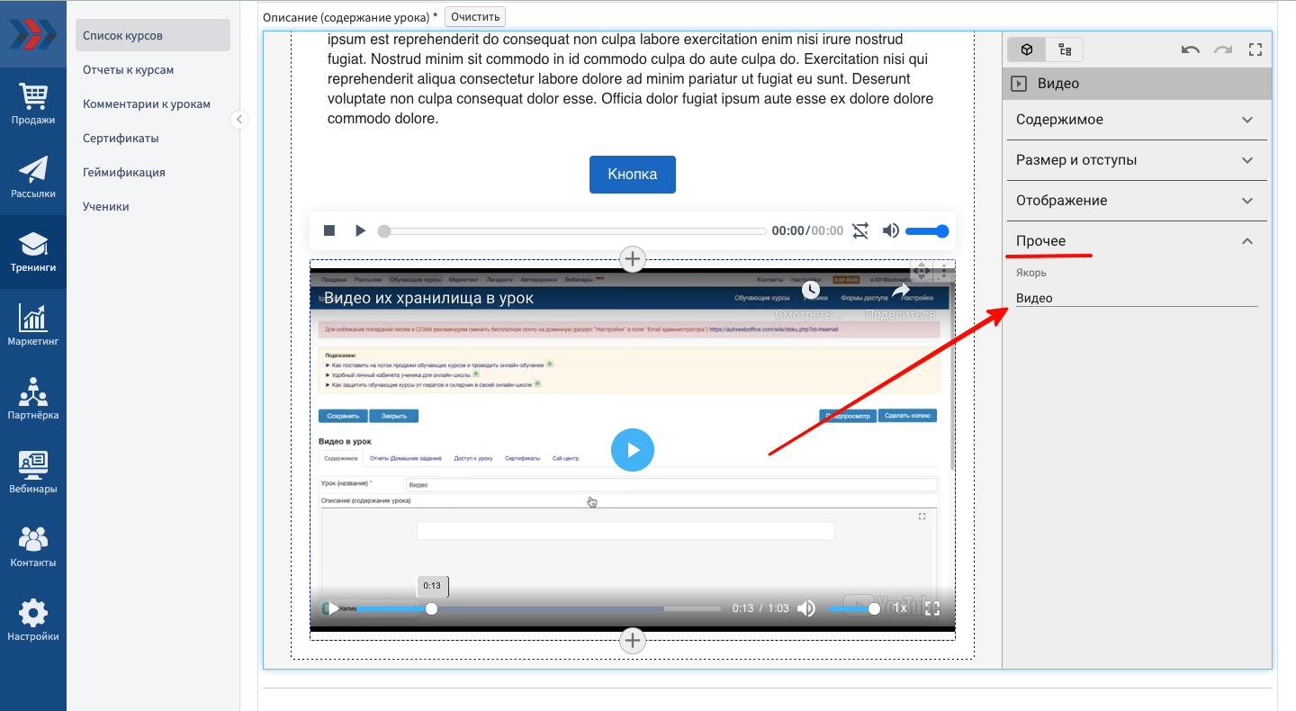
Task: Open Отчеты к курсам menu item
Action: [x=129, y=69]
